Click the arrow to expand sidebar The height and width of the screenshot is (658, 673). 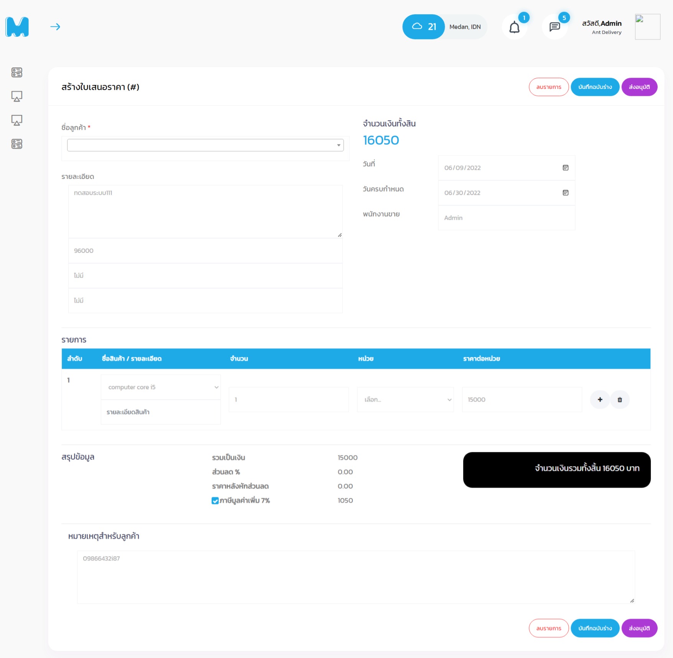click(55, 27)
